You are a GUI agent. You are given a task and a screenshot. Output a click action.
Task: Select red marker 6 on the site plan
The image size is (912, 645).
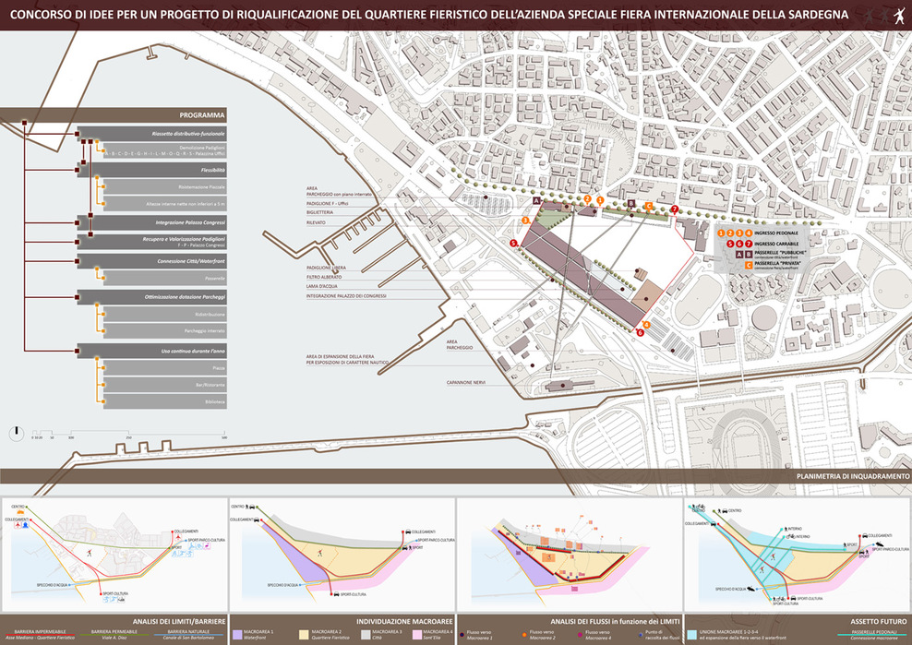point(640,333)
